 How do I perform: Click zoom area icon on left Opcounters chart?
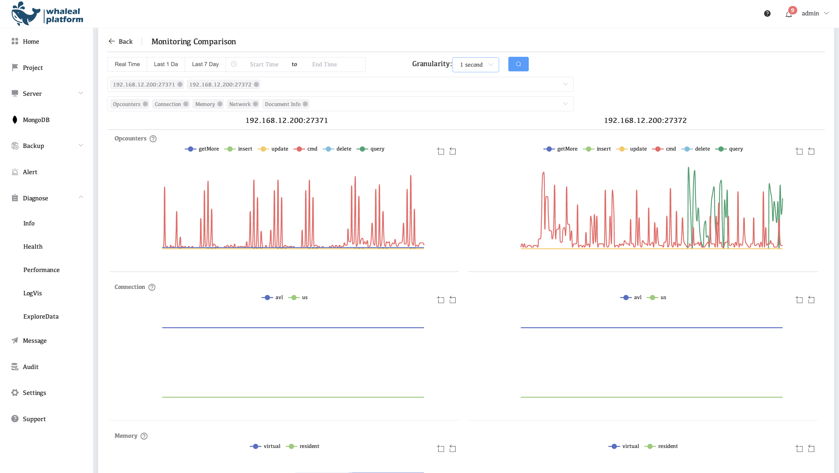pos(441,151)
